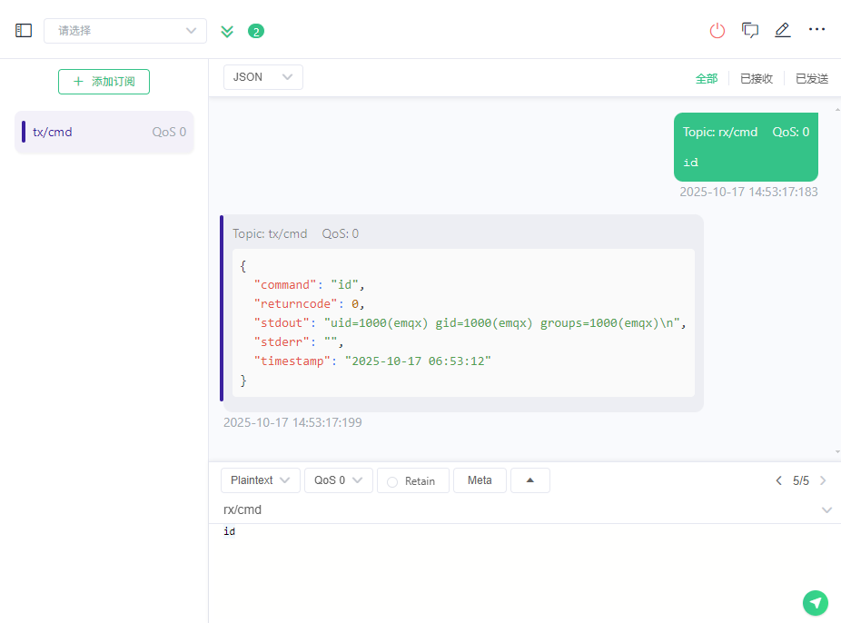Toggle the connections sidebar panel icon
The width and height of the screenshot is (841, 623).
24,31
